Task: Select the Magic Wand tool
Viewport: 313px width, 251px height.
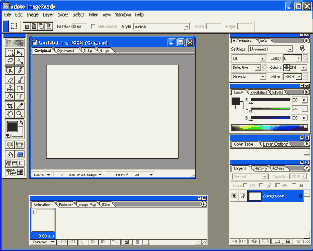Action: [x=20, y=61]
